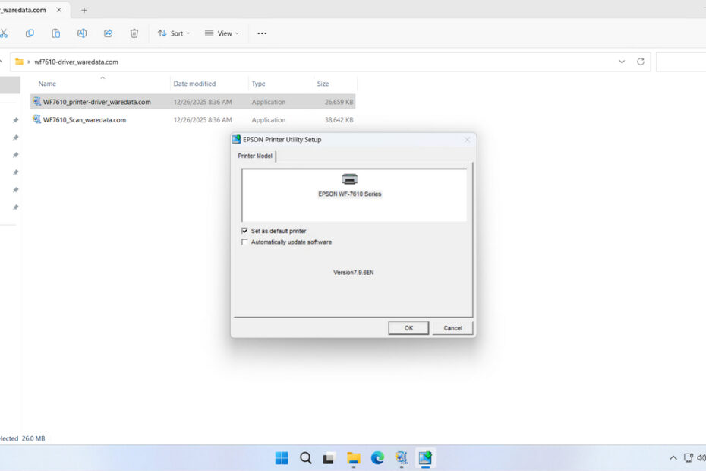Viewport: 706px width, 471px height.
Task: Click the Share icon
Action: [x=108, y=33]
